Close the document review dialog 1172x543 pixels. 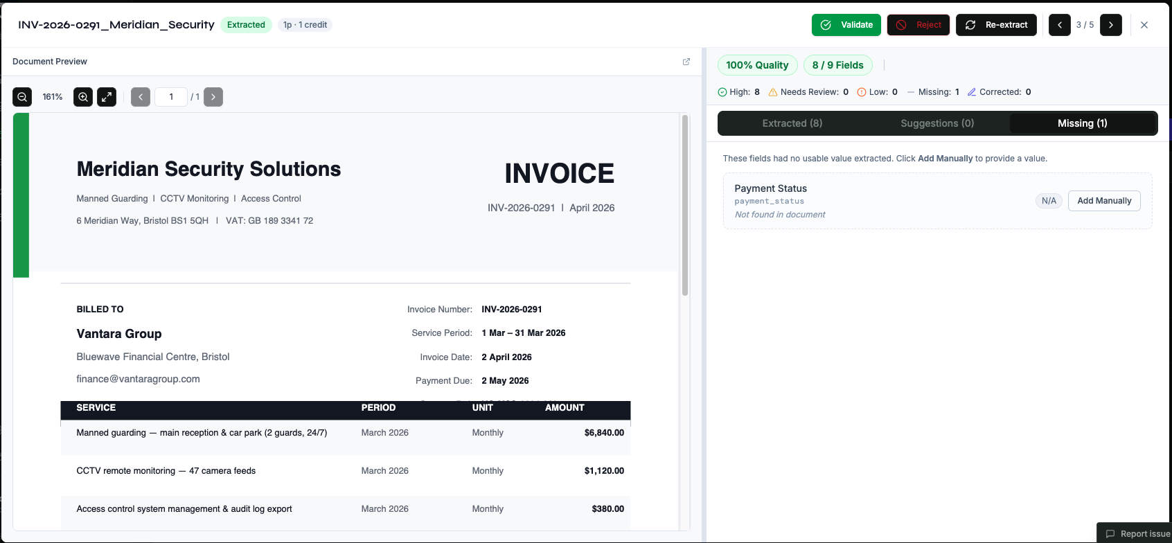coord(1144,25)
